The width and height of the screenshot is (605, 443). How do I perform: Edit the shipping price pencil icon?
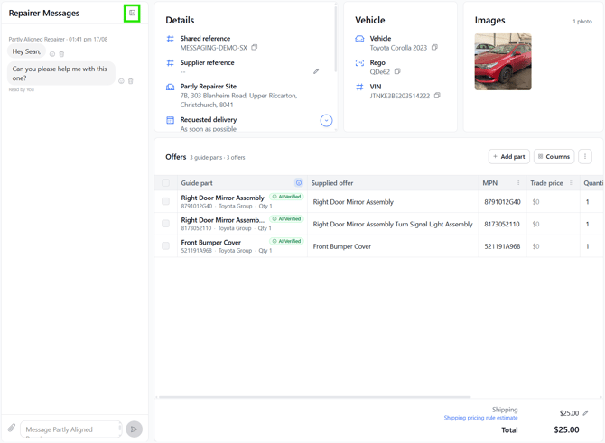586,413
